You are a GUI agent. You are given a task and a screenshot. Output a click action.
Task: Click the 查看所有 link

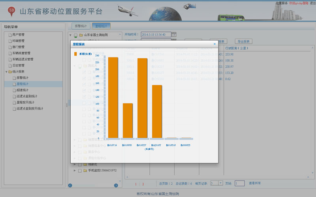coord(255,183)
